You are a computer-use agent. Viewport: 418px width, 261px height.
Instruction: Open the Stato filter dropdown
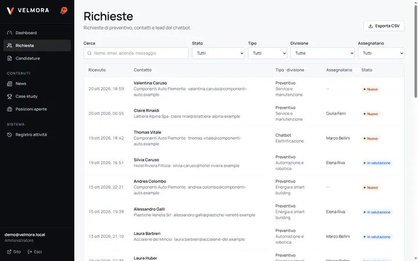click(218, 53)
